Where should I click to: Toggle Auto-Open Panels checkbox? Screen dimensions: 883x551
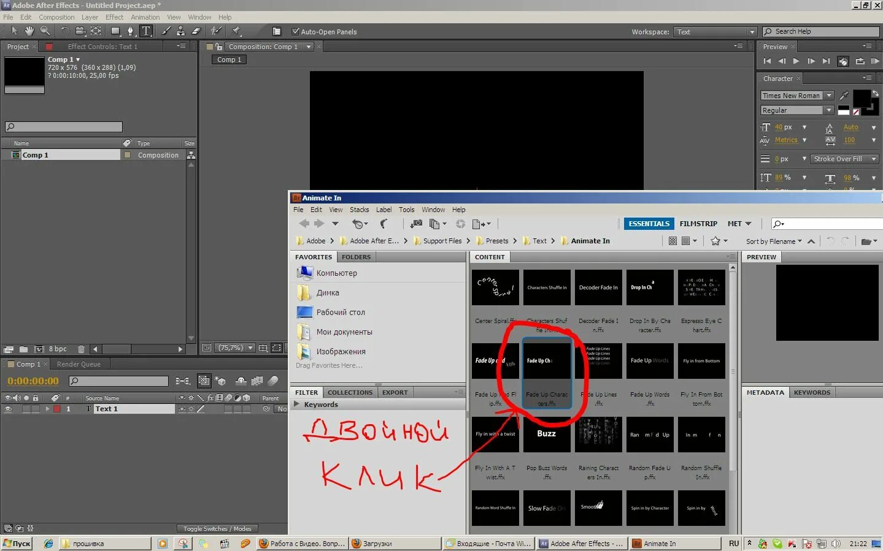295,32
